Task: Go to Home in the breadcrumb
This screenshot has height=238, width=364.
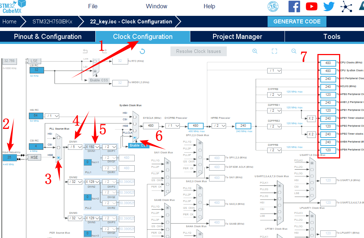Action: [9, 22]
